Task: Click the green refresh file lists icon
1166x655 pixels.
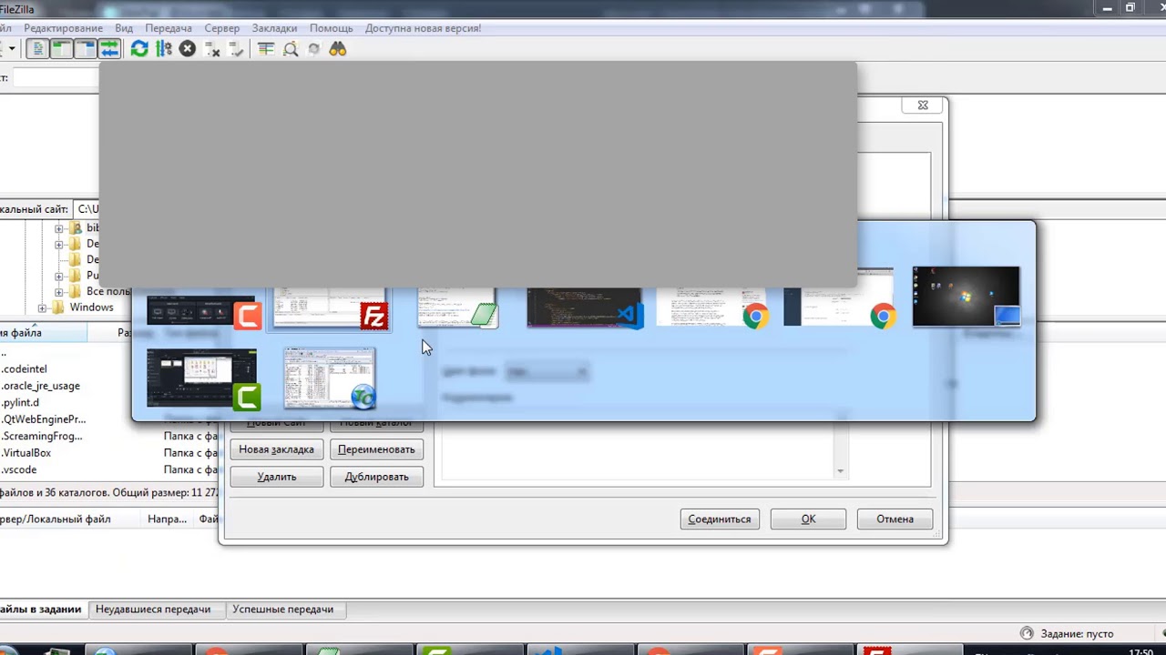Action: point(139,49)
